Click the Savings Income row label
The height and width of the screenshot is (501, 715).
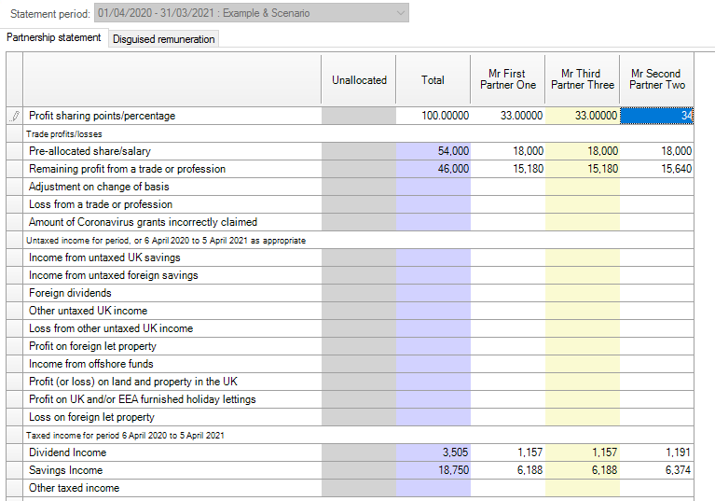[65, 470]
